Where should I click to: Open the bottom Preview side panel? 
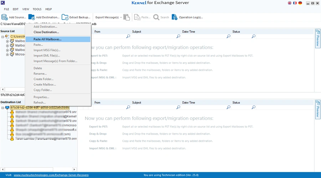click(x=317, y=109)
